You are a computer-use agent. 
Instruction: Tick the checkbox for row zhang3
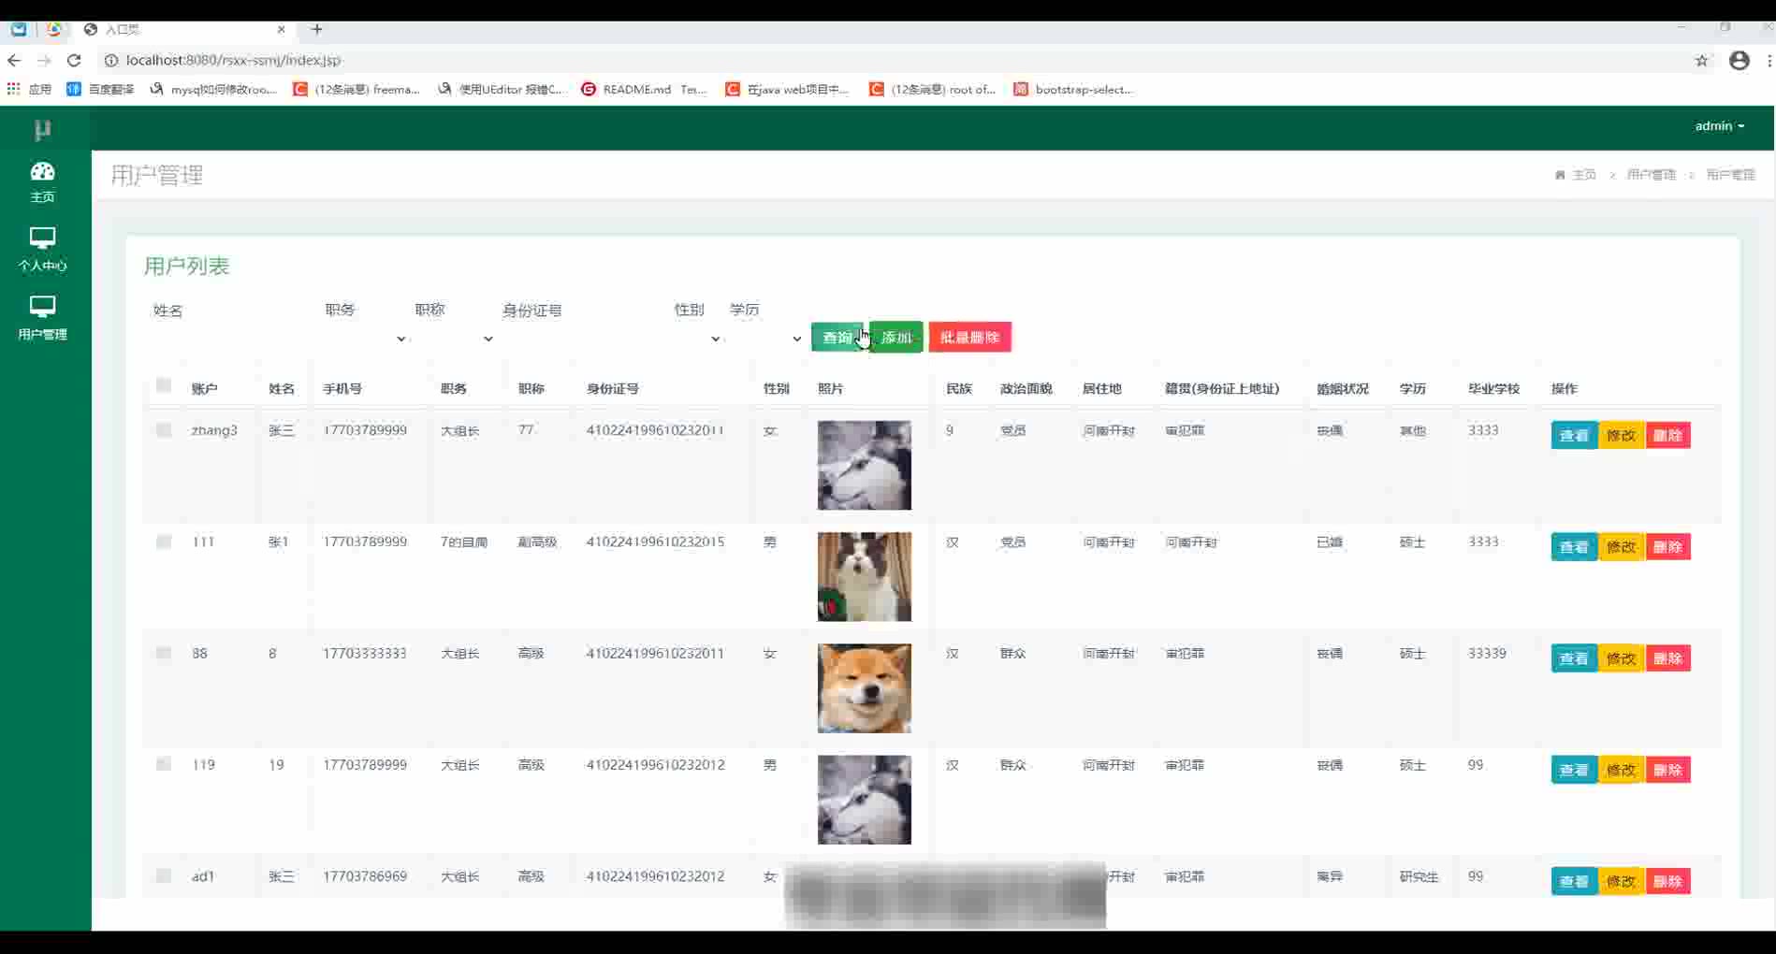(164, 430)
